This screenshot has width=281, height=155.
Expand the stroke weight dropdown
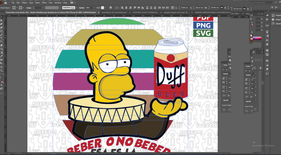tap(43, 8)
